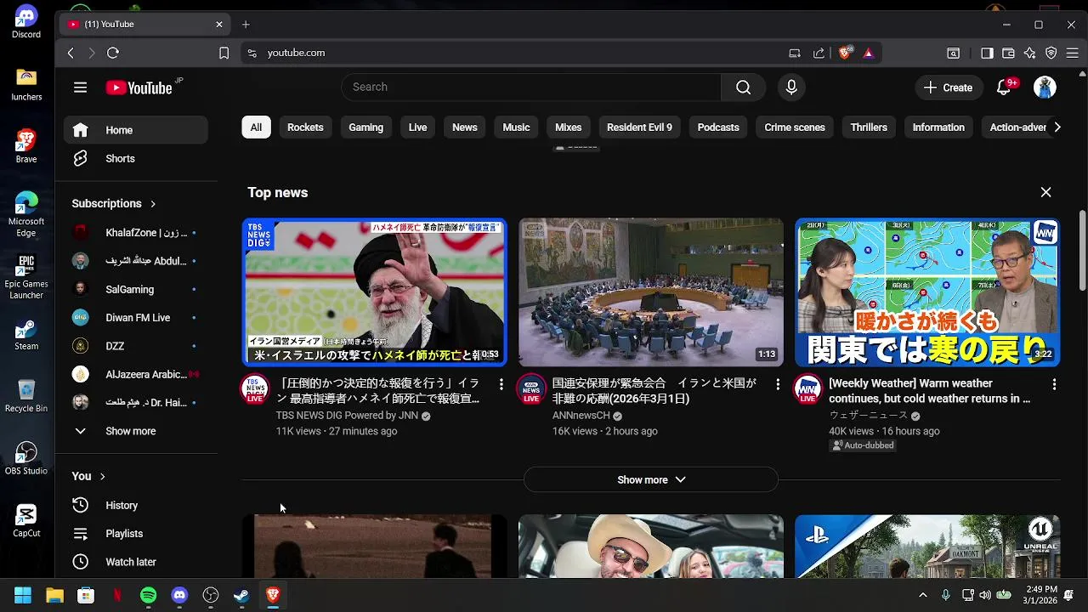
Task: Open the Khamenei news video thumbnail
Action: click(x=375, y=292)
